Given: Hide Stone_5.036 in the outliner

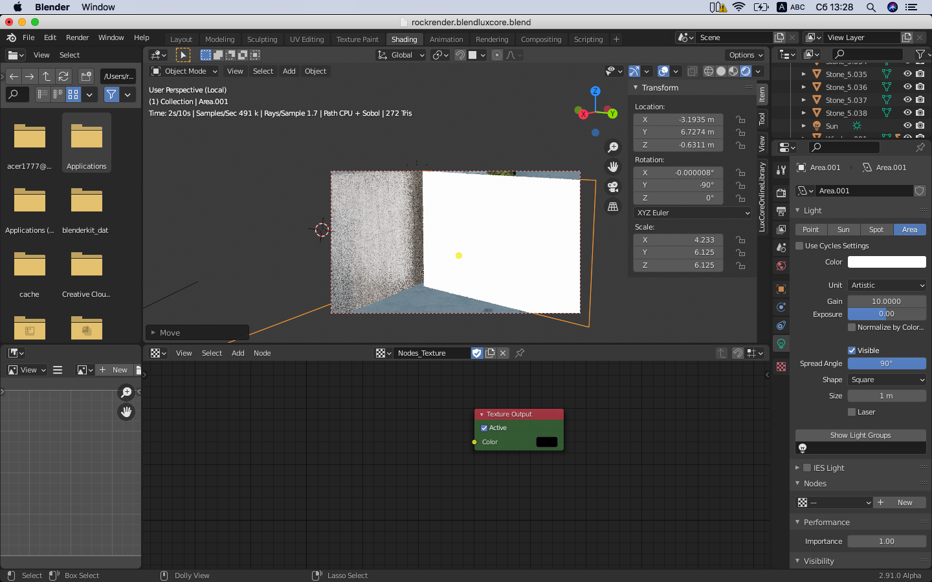Looking at the screenshot, I should (907, 87).
